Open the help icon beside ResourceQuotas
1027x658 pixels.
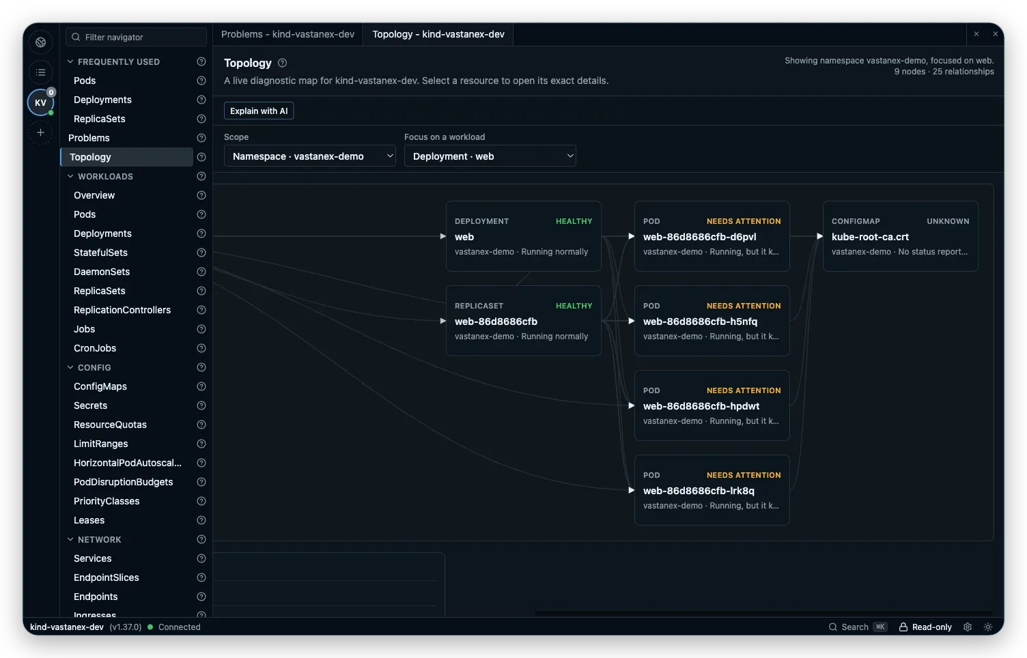coord(201,425)
